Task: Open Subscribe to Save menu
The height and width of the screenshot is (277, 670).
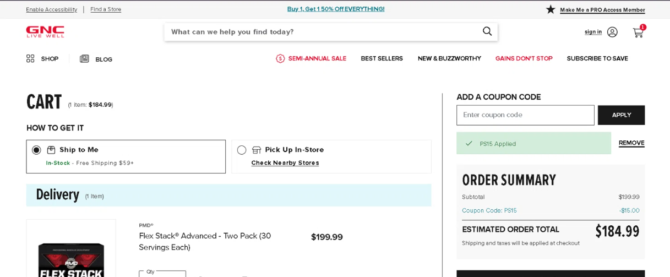Action: (597, 58)
